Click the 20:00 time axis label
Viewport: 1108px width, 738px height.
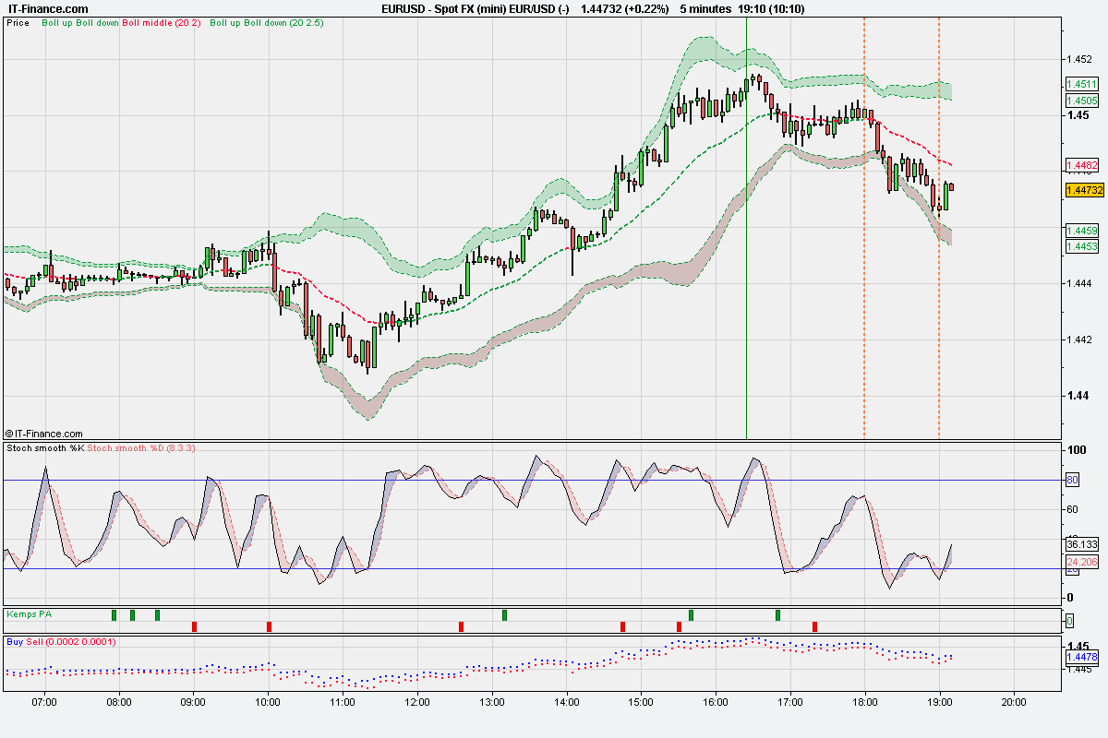(1014, 702)
